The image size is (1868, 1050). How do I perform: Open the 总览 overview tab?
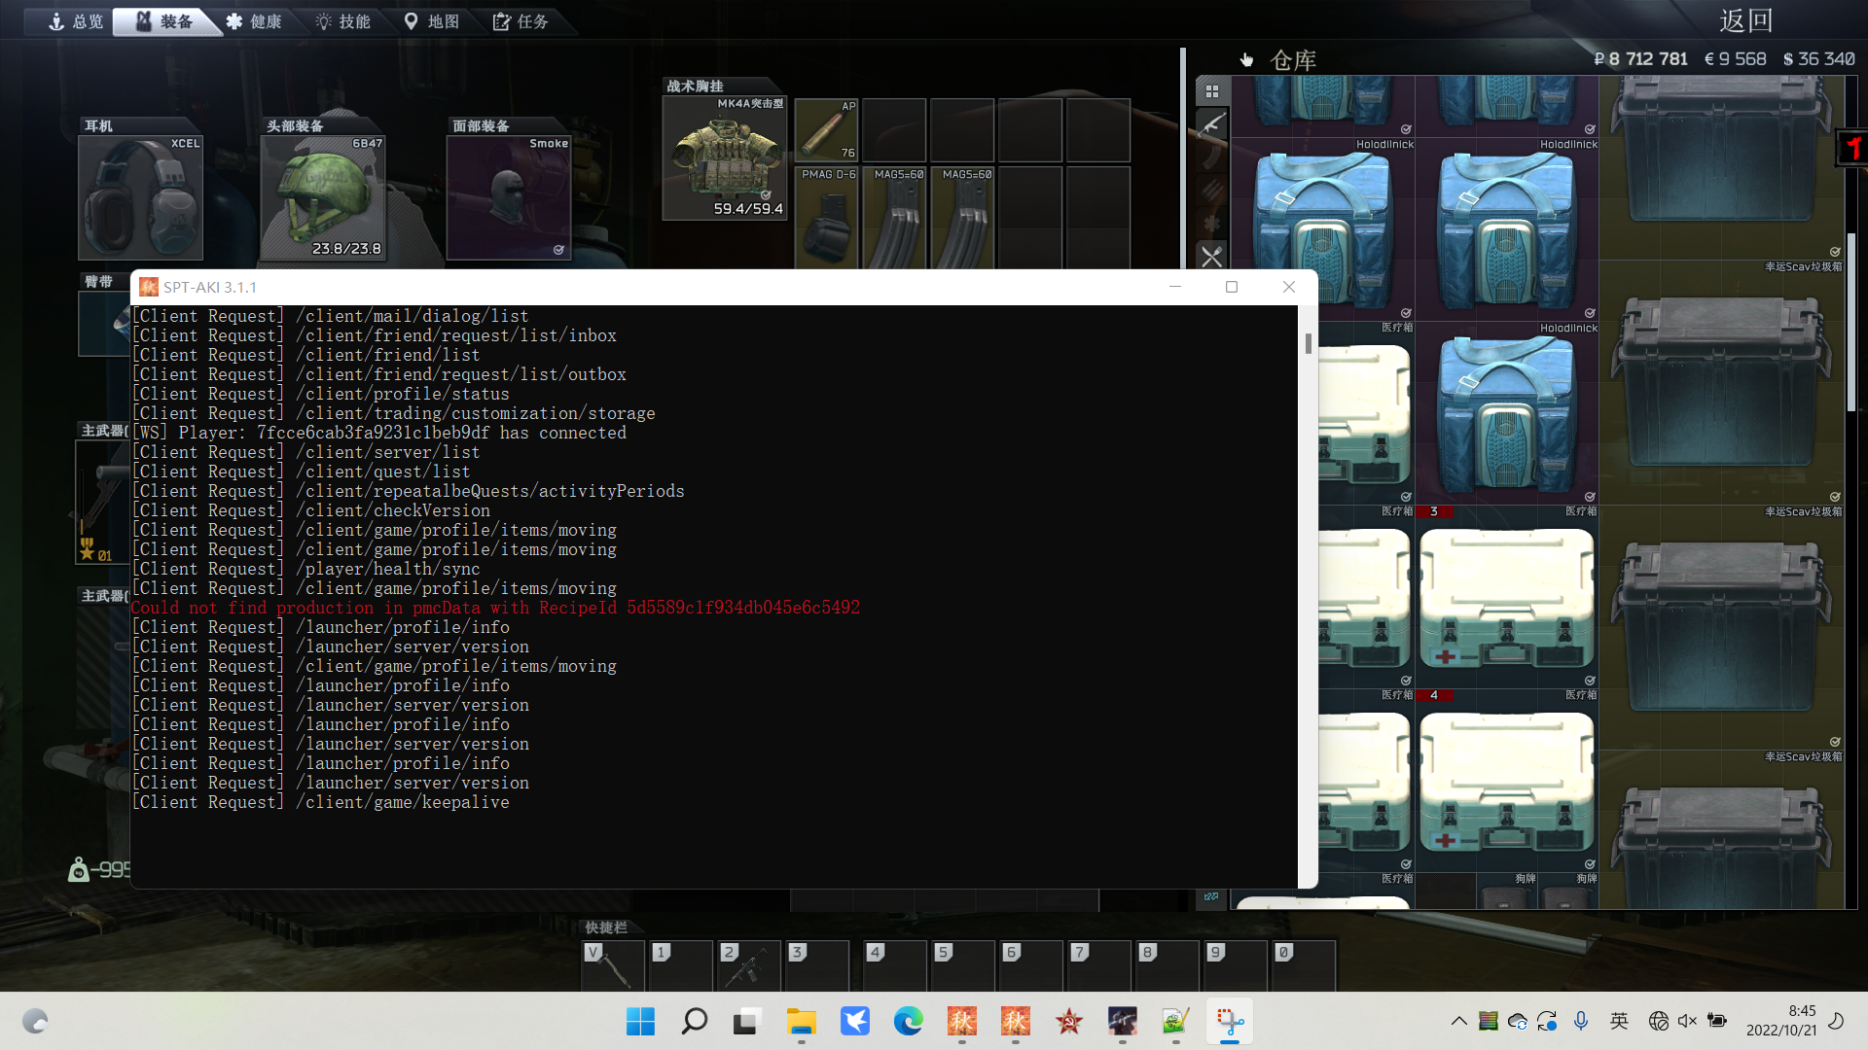coord(76,21)
